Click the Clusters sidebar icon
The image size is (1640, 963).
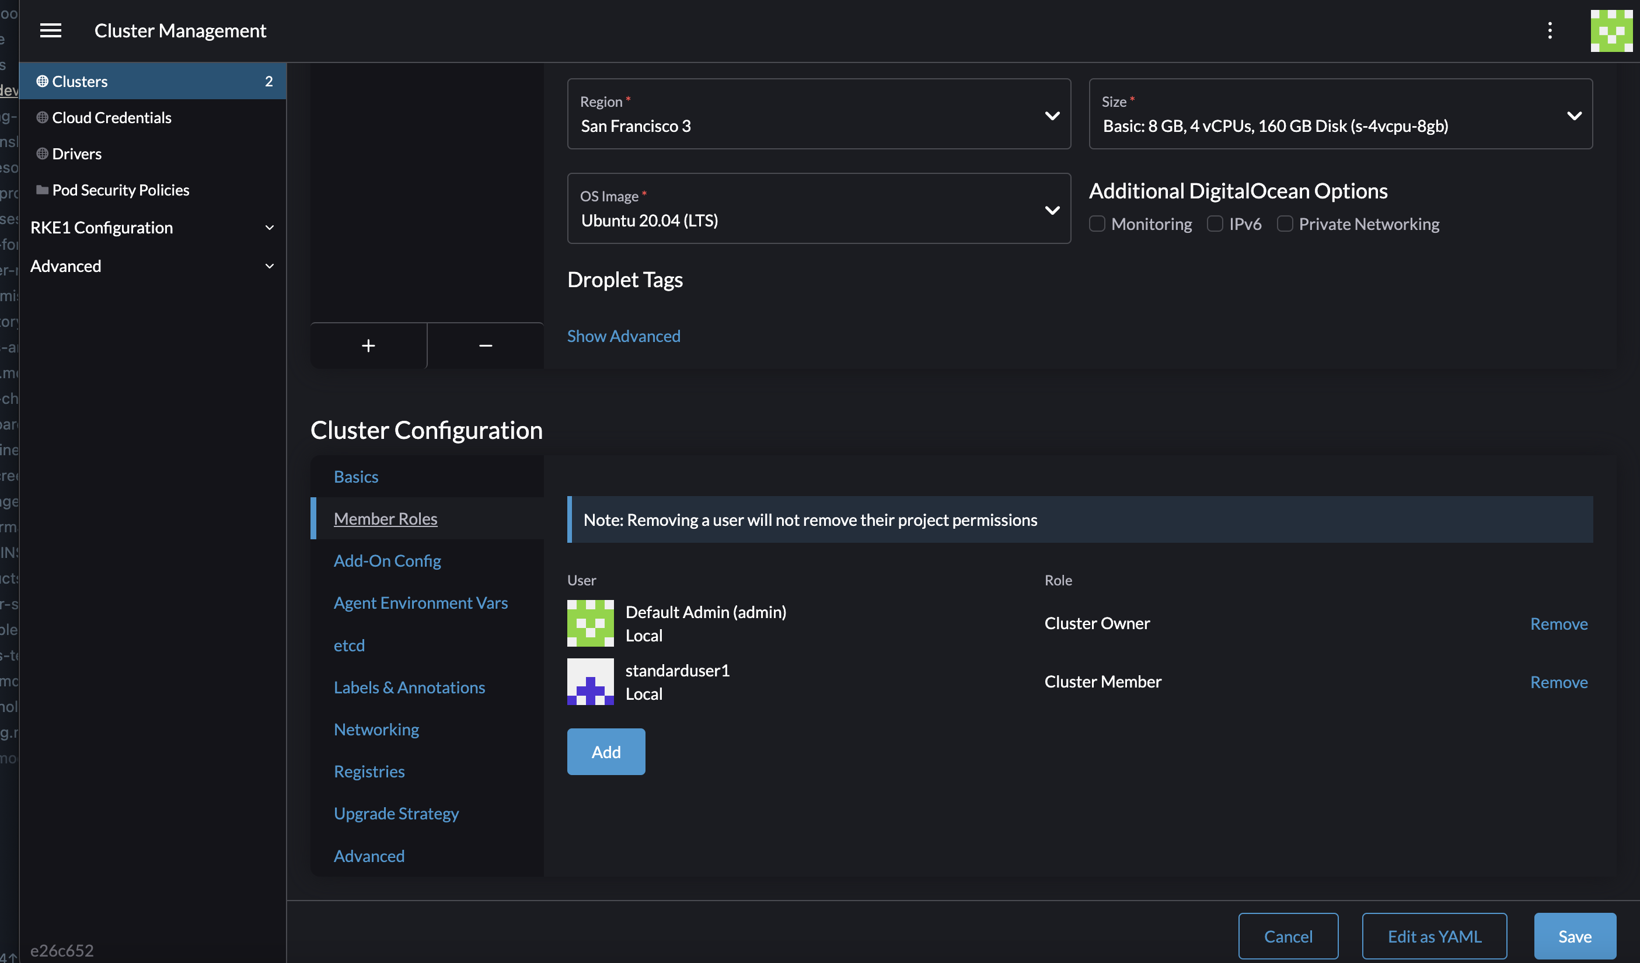[43, 81]
